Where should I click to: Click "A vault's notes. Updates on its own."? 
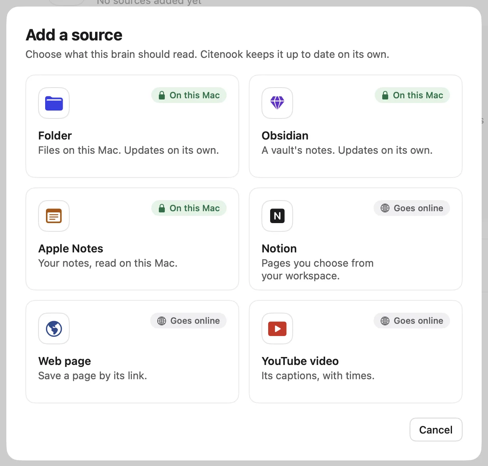pos(347,151)
